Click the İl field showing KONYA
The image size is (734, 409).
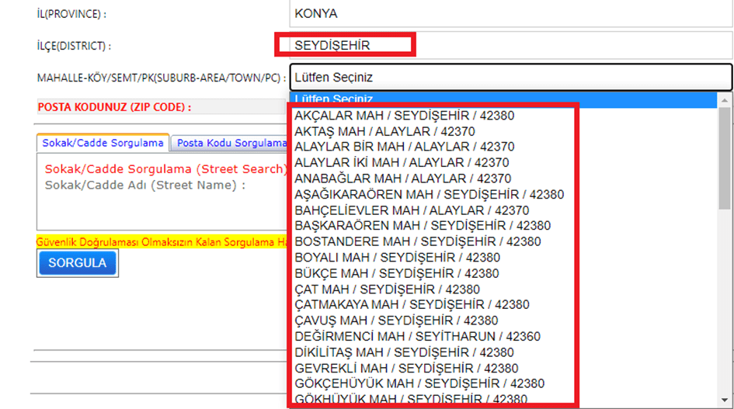point(510,13)
